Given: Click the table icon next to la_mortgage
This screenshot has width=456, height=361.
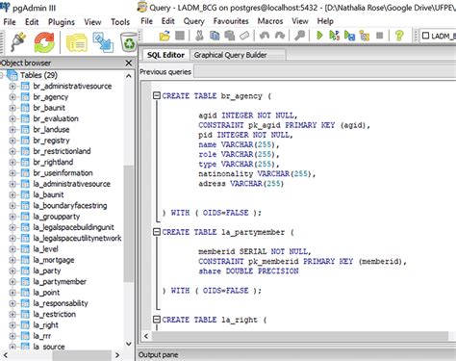Looking at the screenshot, I should pyautogui.click(x=25, y=260).
